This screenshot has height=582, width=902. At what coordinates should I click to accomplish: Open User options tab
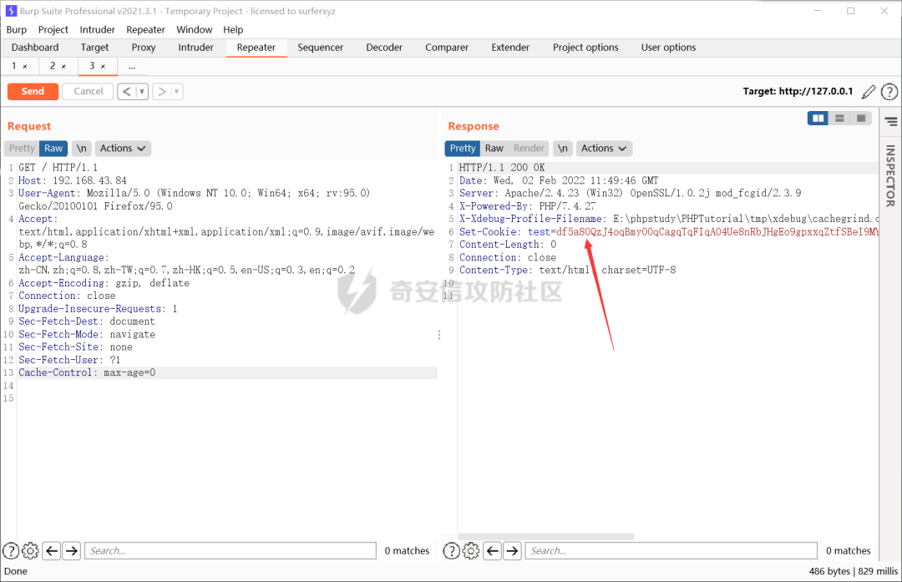pos(668,47)
